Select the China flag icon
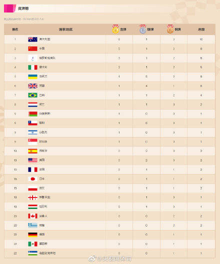 click(32, 48)
